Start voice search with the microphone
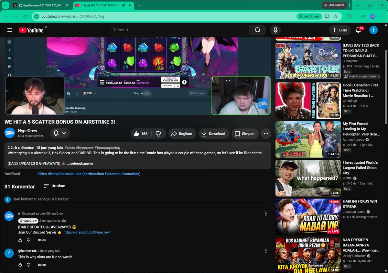The height and width of the screenshot is (273, 388). (275, 30)
